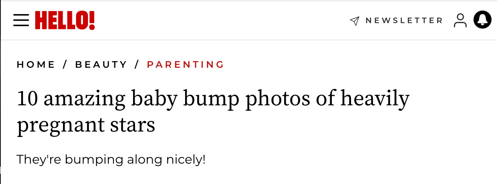Select the red PARENTING breadcrumb
The image size is (497, 184).
pyautogui.click(x=185, y=65)
